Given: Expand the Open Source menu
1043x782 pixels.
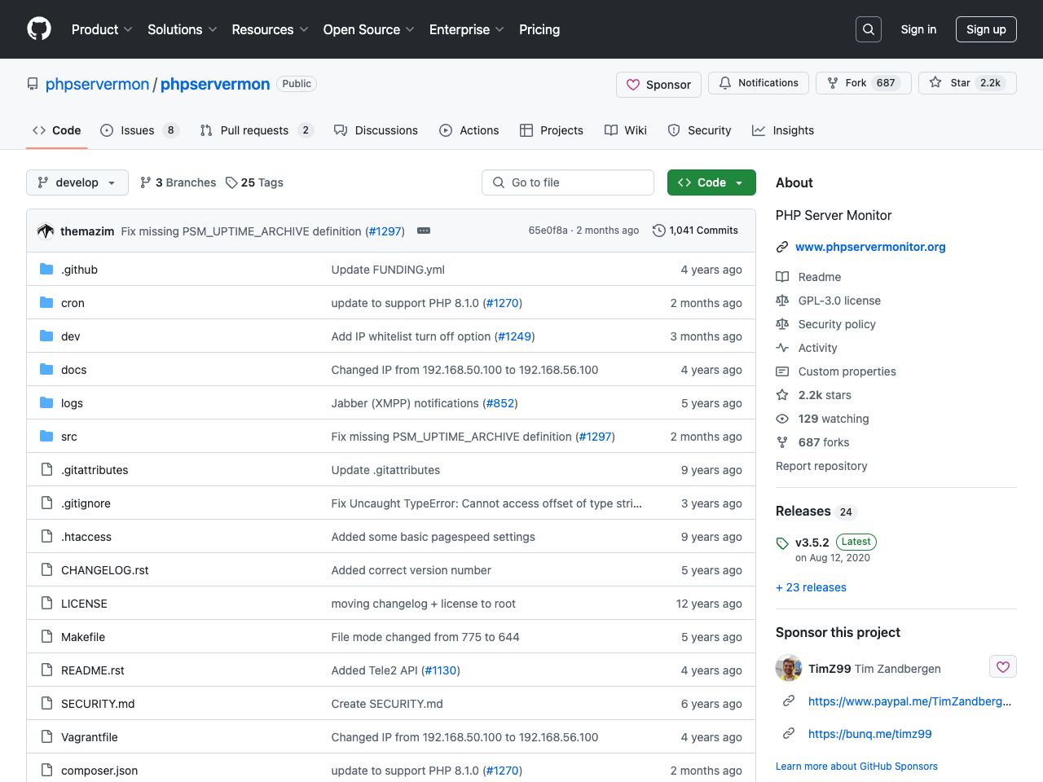Looking at the screenshot, I should click(369, 29).
